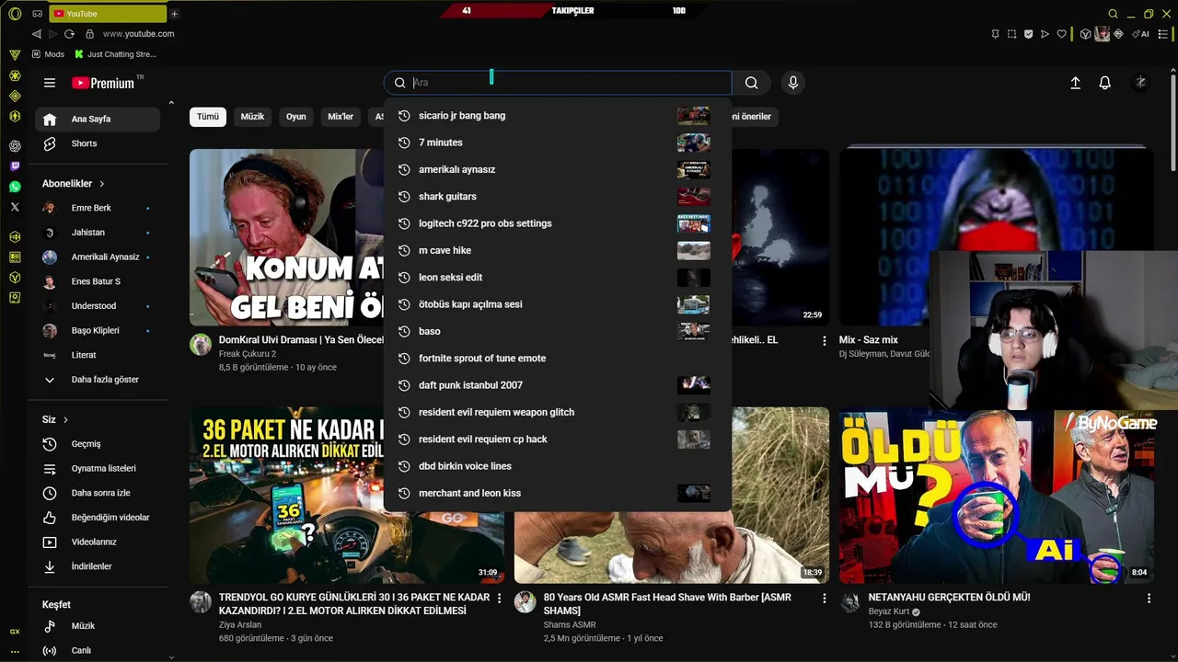This screenshot has height=662, width=1178.
Task: Open the YouTube hamburger guide menu
Action: point(50,83)
